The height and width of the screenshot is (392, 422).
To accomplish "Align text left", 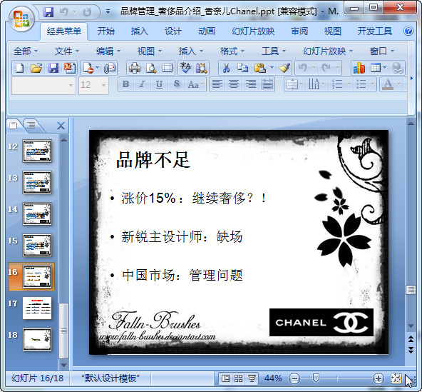I will click(x=217, y=84).
